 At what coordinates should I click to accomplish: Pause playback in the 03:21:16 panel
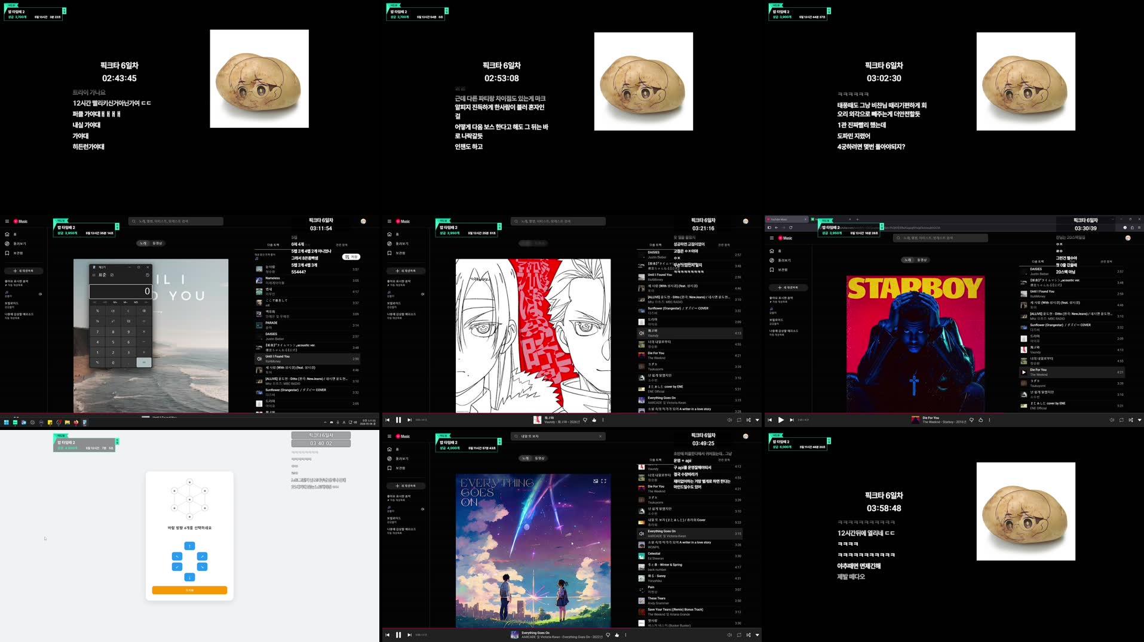tap(398, 420)
